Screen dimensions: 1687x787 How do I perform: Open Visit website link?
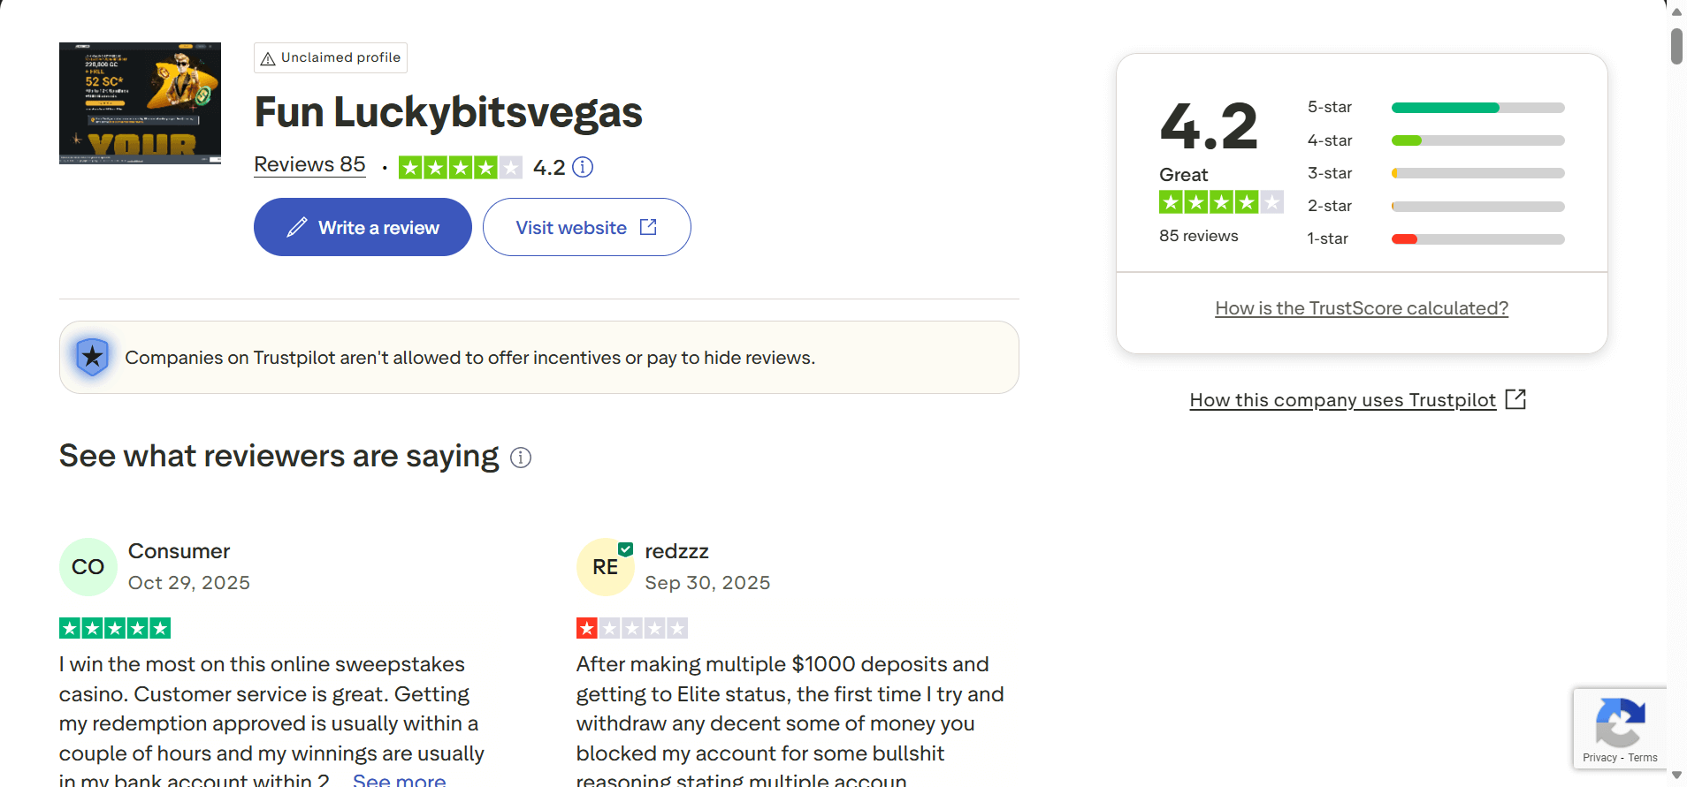point(586,228)
